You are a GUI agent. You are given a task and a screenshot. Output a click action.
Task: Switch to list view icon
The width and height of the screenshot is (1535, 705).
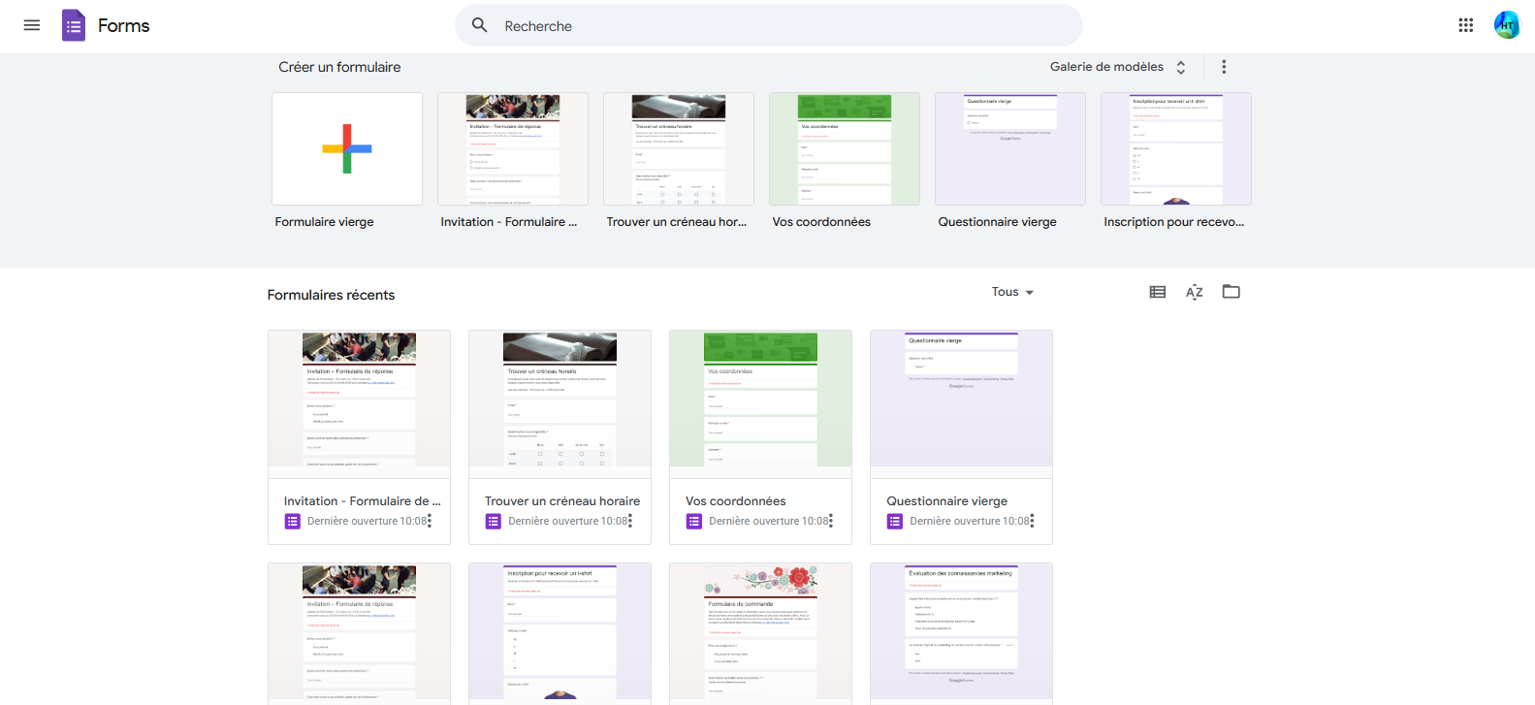1158,292
